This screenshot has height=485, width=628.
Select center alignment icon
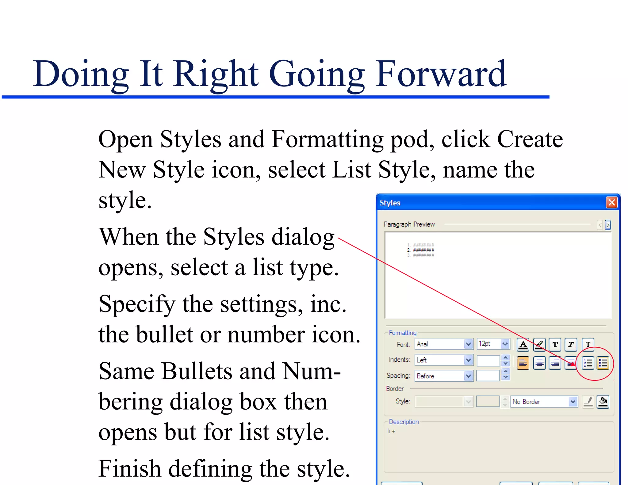539,363
